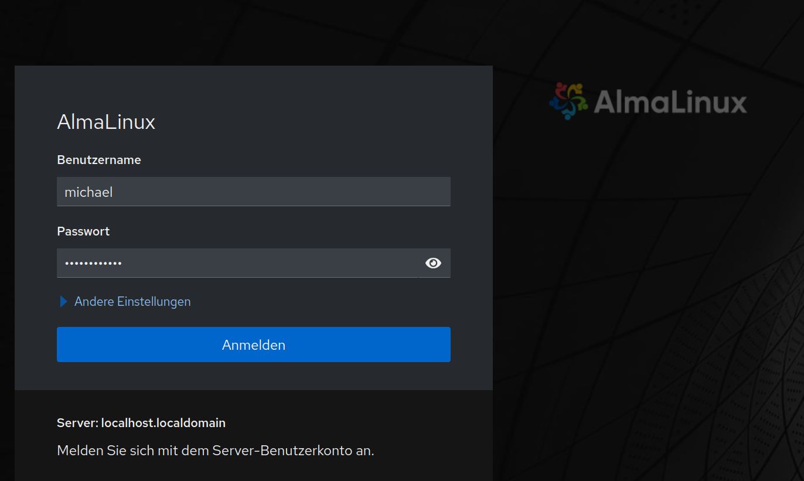This screenshot has height=481, width=804.
Task: Click the Passwort label
Action: pyautogui.click(x=83, y=231)
